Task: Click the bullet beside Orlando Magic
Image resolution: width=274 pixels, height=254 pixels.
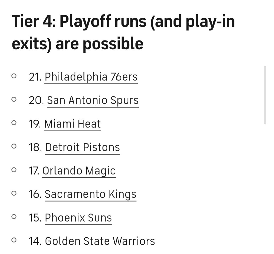Action: coord(14,170)
